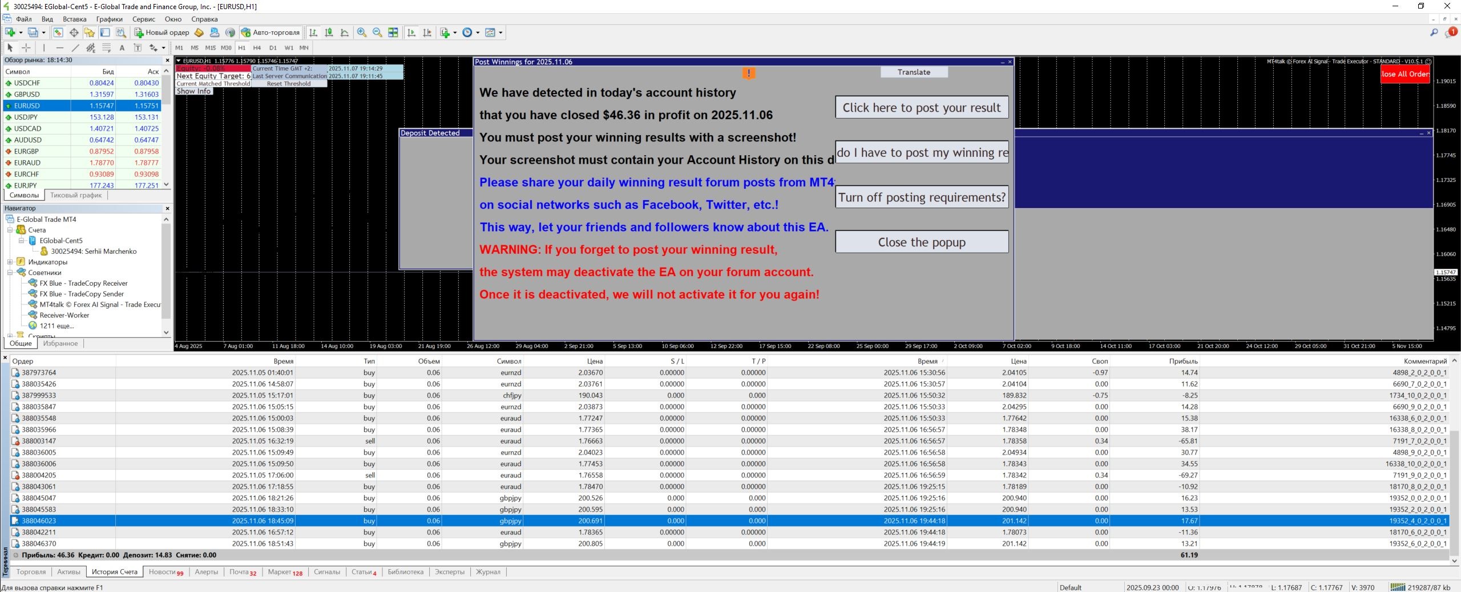Open the Сервис menu
Screen dimensions: 1461x592
point(143,19)
